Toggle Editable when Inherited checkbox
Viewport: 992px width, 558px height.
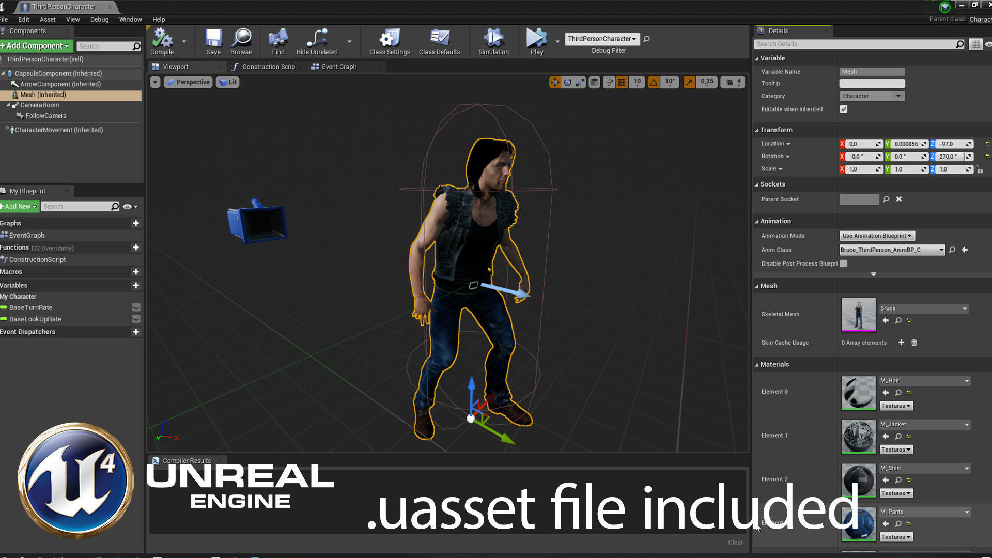tap(844, 109)
